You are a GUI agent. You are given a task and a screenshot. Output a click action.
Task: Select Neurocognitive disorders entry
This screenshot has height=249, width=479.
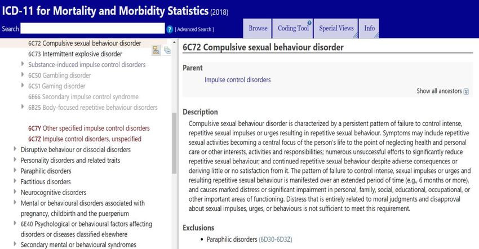tap(54, 193)
